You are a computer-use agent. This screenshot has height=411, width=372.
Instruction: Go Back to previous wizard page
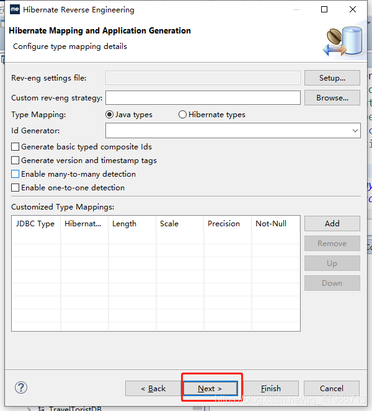(153, 388)
